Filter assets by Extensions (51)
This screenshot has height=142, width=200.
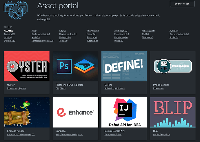tap(121, 34)
